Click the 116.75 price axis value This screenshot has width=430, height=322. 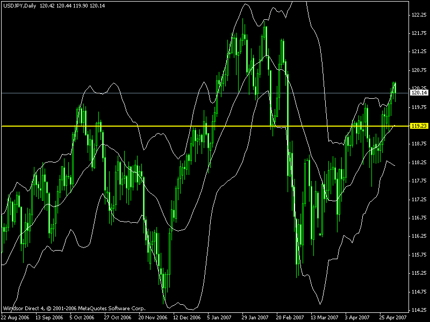419,218
